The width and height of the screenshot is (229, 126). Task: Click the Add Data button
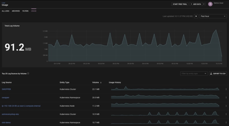(x=196, y=4)
